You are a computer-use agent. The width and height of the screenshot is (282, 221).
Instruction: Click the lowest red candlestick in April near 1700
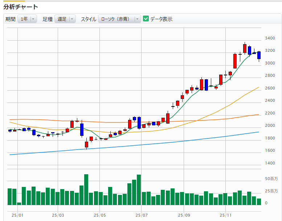point(86,145)
